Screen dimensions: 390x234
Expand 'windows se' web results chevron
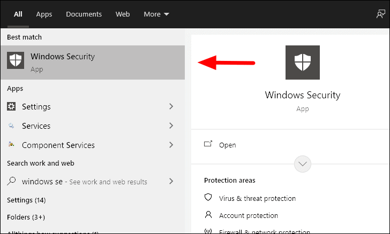pos(171,181)
